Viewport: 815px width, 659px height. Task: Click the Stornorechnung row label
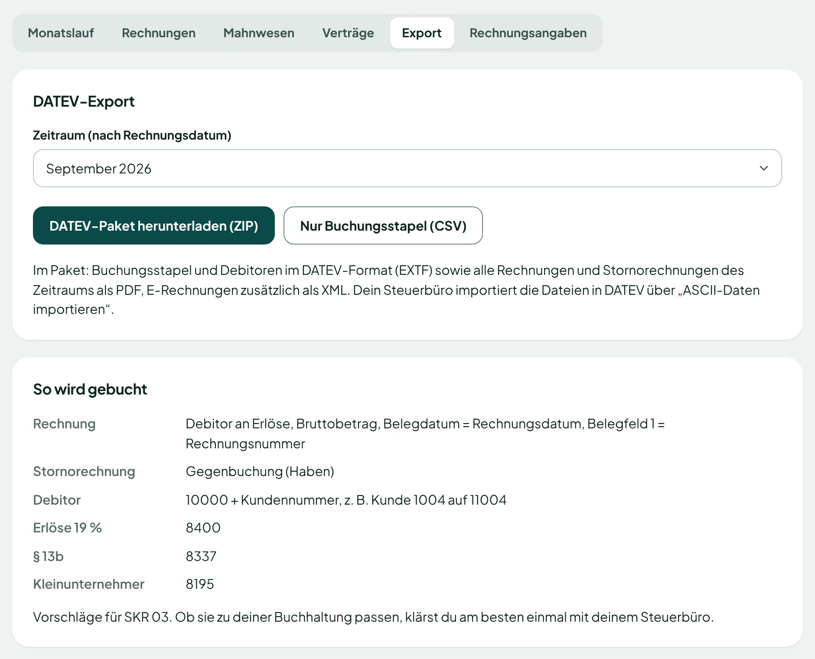[x=84, y=471]
